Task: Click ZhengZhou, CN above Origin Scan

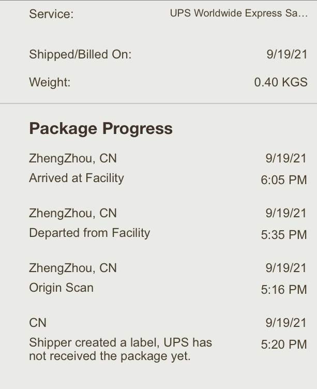Action: [73, 268]
